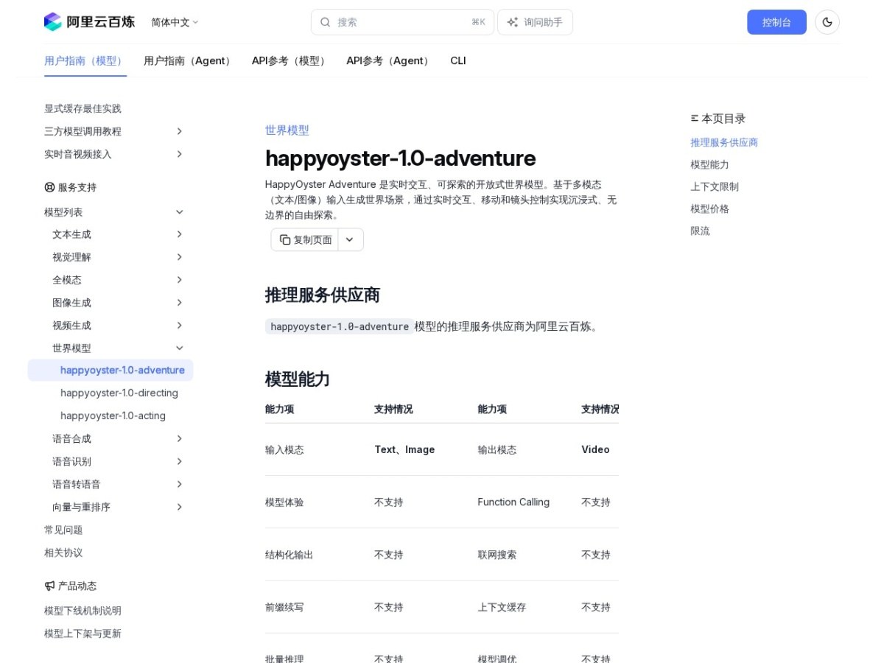
Task: Click the copy icon in 复制页面
Action: [285, 239]
